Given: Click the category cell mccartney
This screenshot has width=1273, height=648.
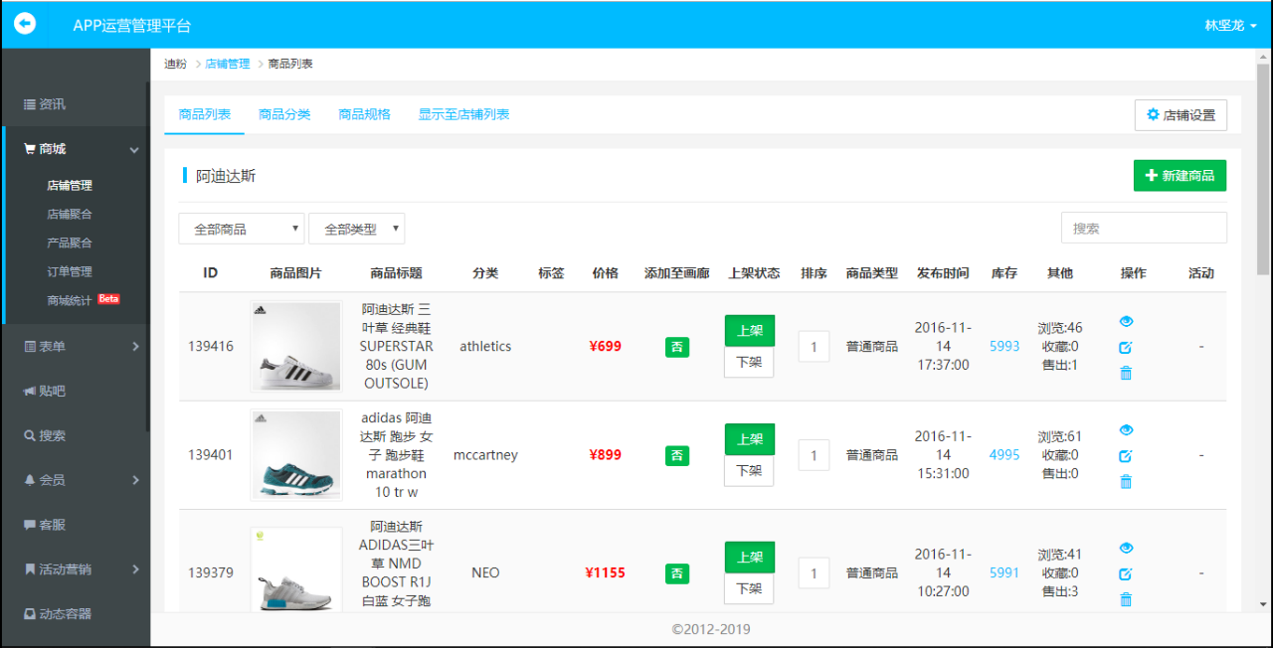Looking at the screenshot, I should tap(485, 455).
